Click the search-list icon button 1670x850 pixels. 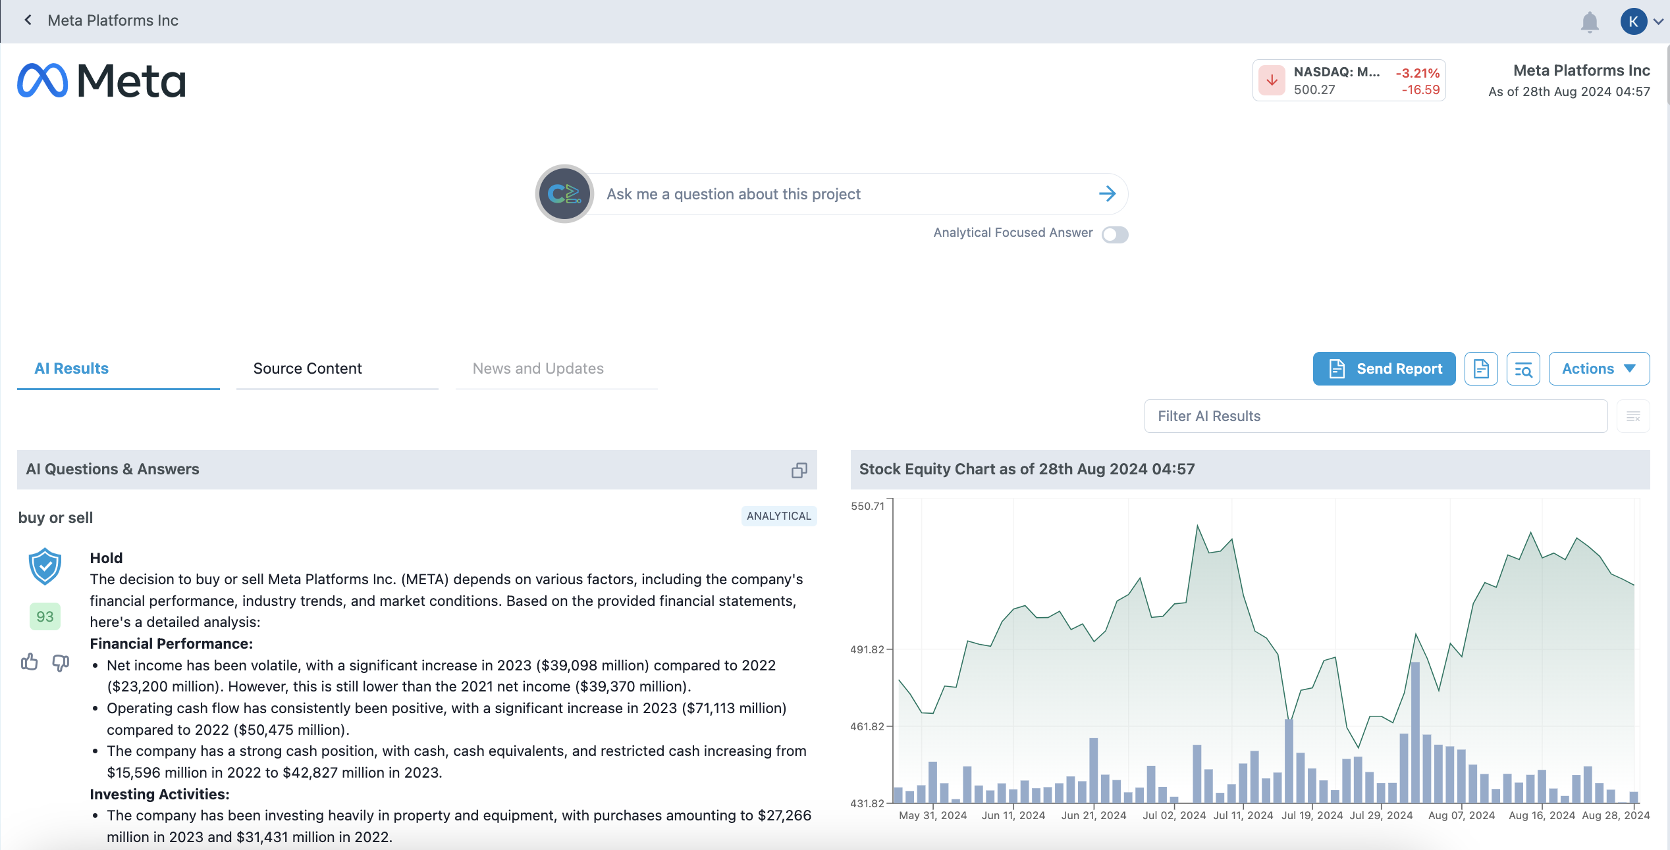[x=1523, y=368]
